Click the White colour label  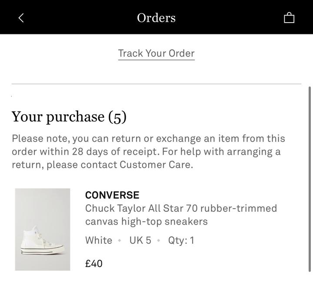click(99, 240)
